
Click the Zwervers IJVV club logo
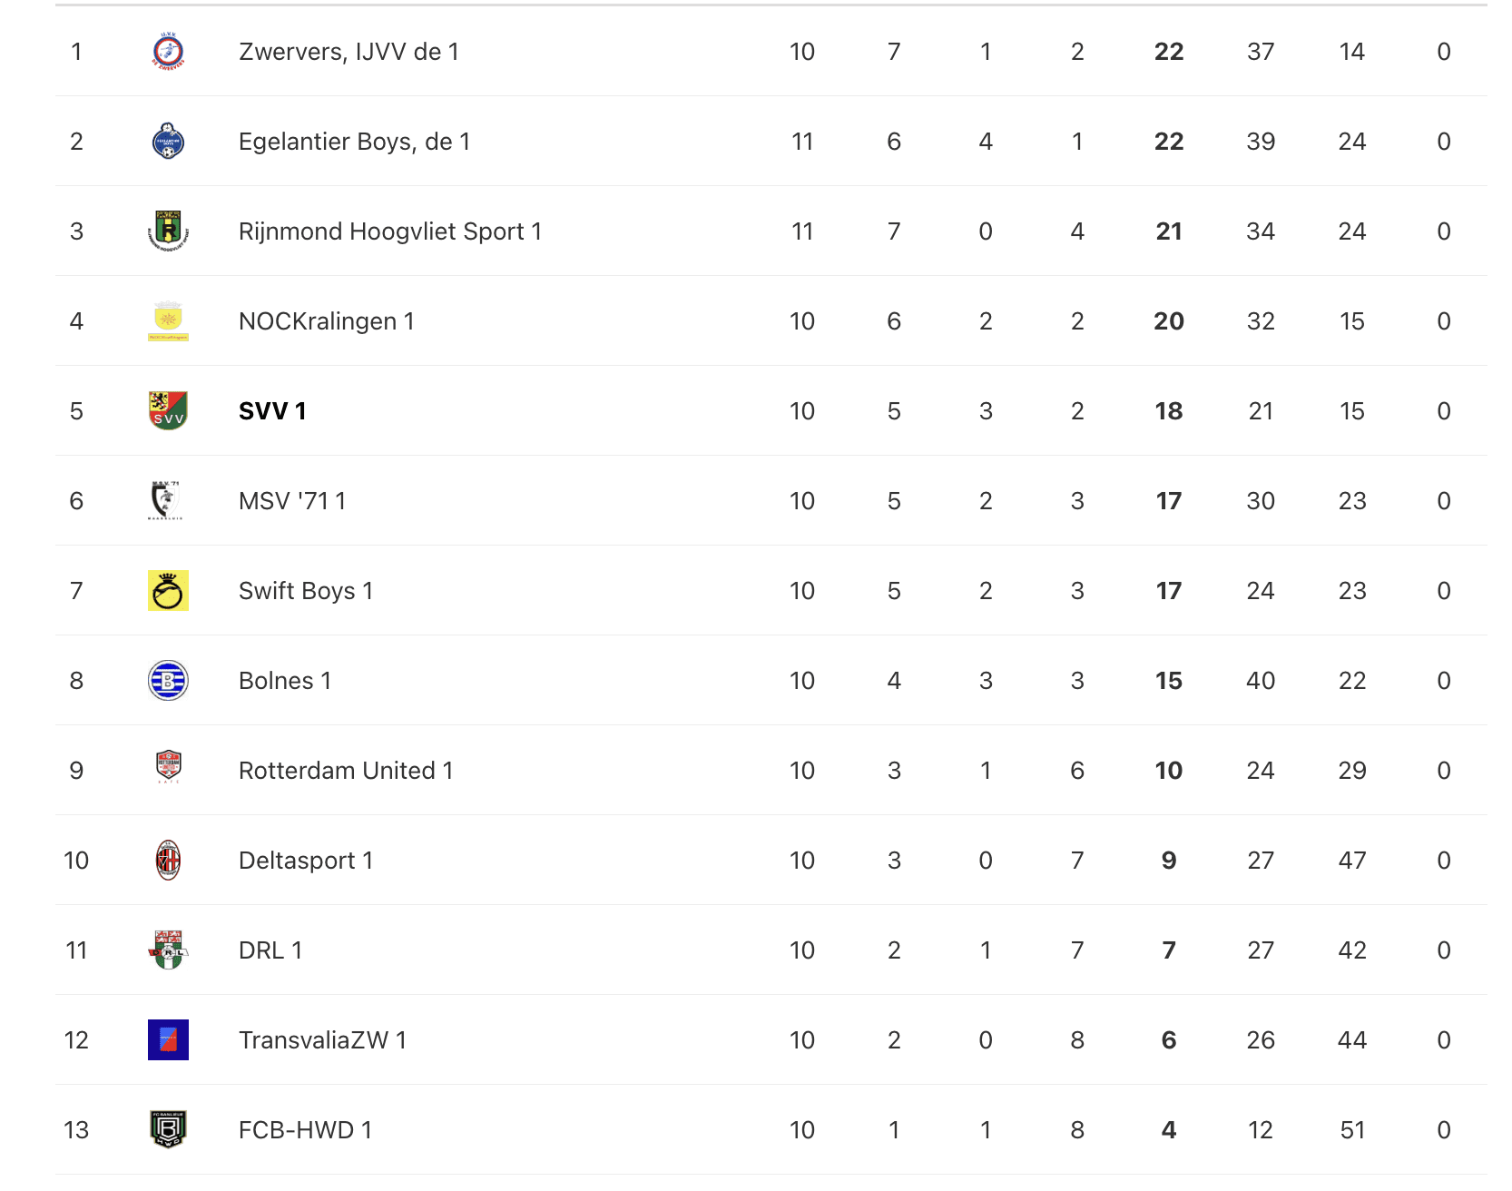[x=168, y=52]
